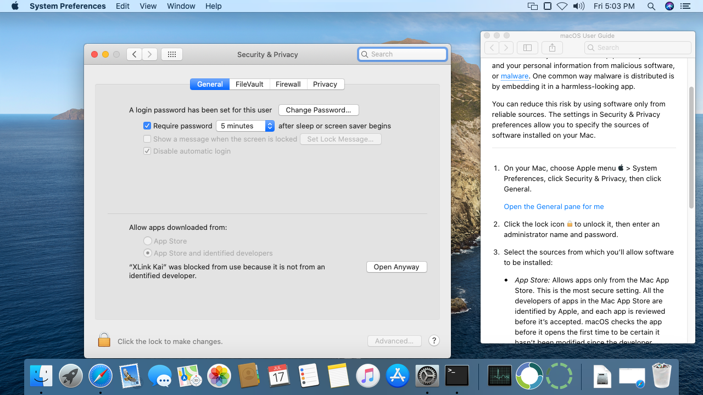This screenshot has height=395, width=703.
Task: Open the Wi-Fi status menu
Action: (x=562, y=6)
